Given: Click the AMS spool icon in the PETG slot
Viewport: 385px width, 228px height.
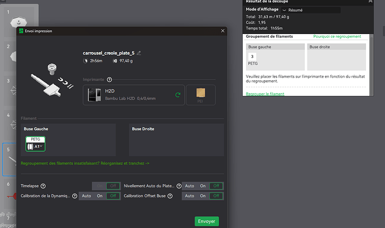Looking at the screenshot, I should pyautogui.click(x=30, y=147).
